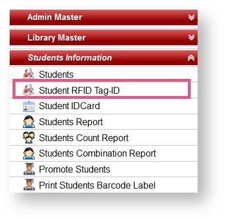Click the Students Count Report group icon

click(29, 137)
